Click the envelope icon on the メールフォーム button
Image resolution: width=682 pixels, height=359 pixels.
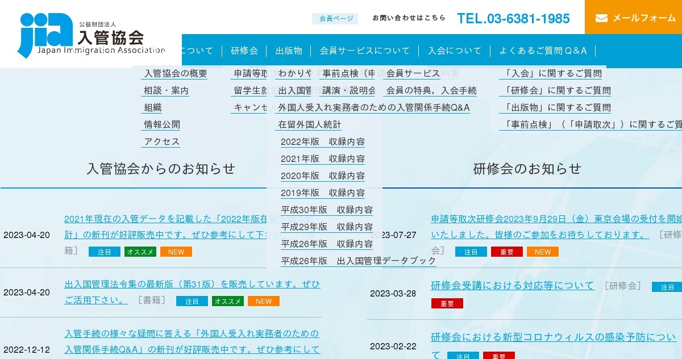tap(602, 18)
